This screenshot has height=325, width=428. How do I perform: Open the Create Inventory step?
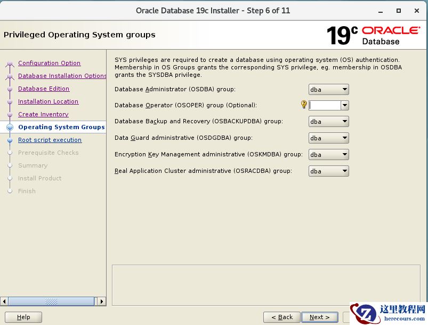click(x=43, y=114)
